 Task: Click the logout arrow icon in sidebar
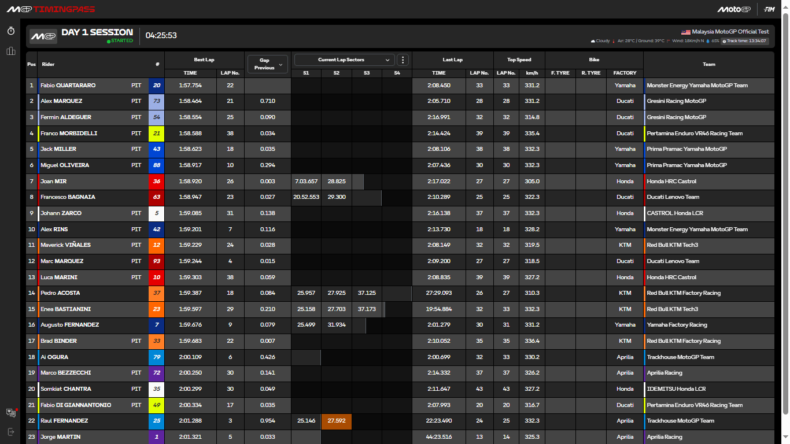[10, 431]
